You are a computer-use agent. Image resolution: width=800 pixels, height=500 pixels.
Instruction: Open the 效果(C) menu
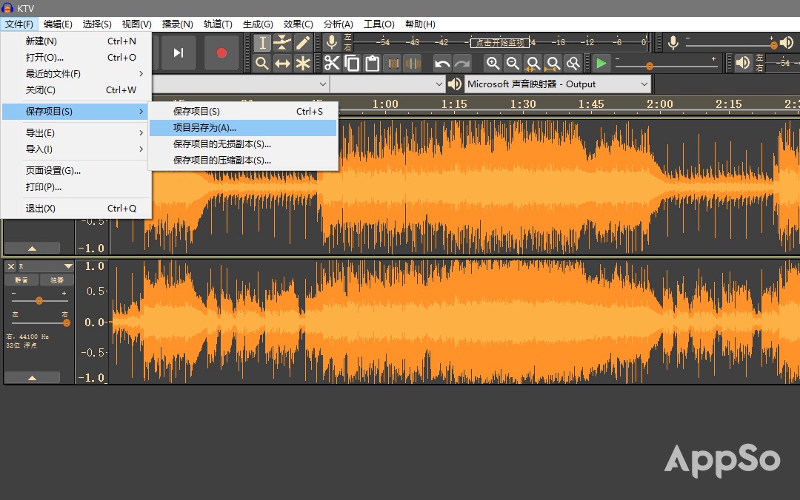(x=298, y=24)
